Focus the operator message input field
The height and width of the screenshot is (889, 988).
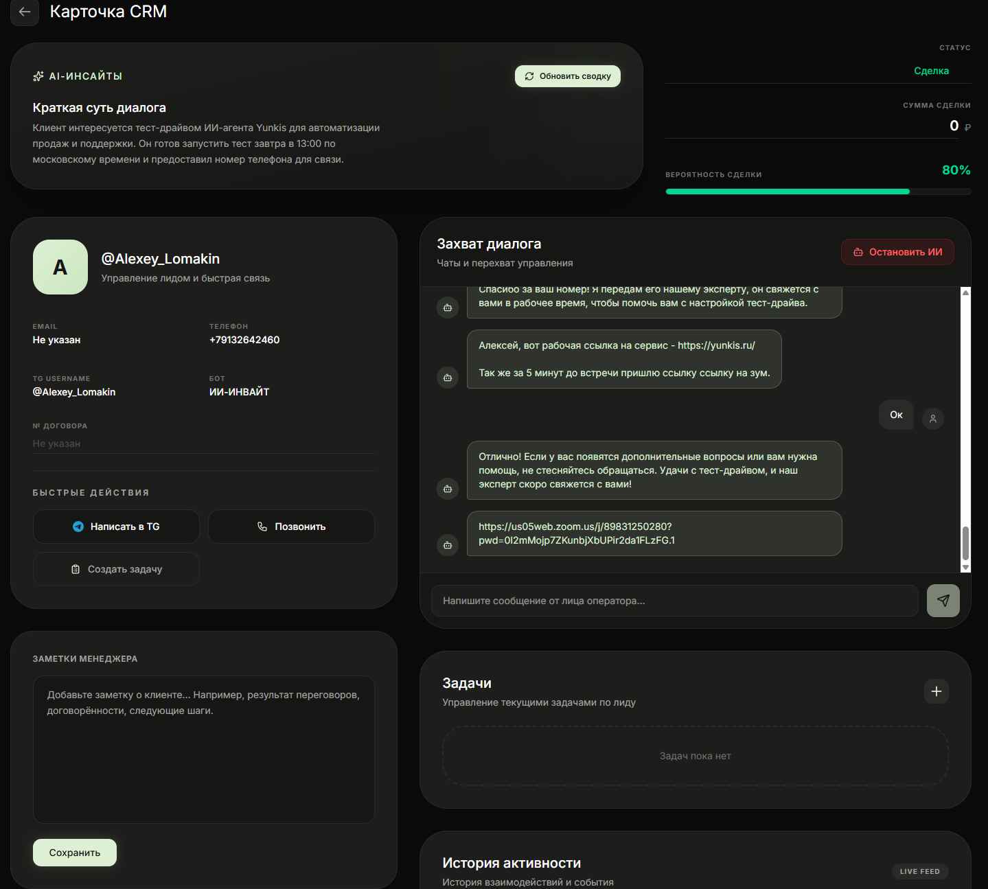[674, 601]
